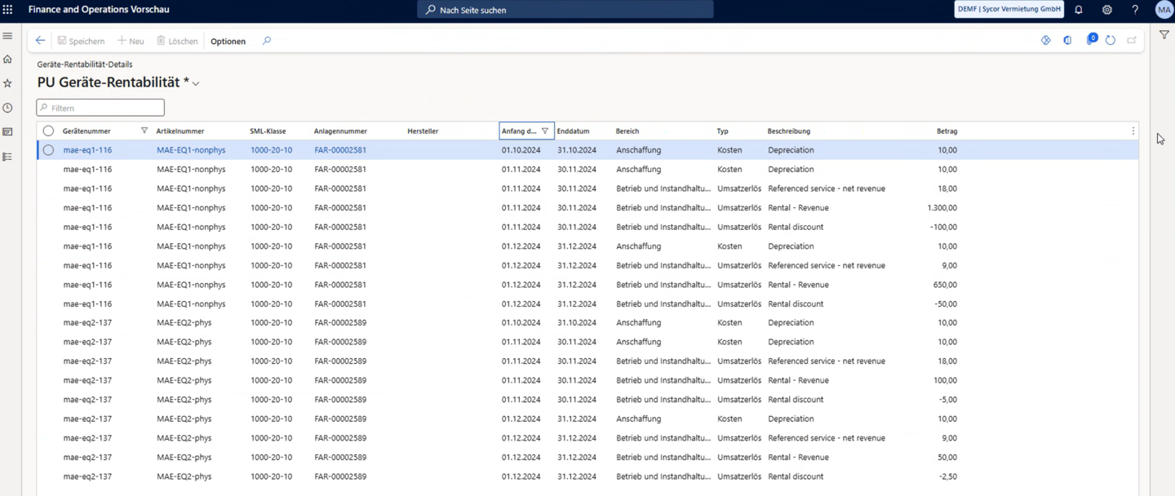1175x496 pixels.
Task: Open the Optionen menu tab
Action: point(228,41)
